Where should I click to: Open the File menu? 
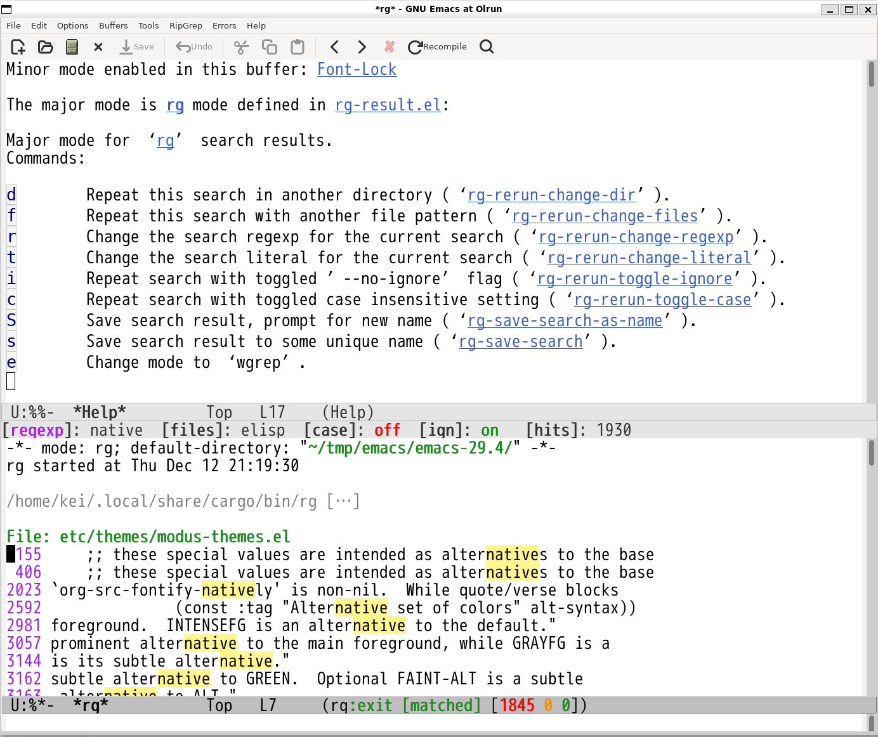tap(13, 25)
